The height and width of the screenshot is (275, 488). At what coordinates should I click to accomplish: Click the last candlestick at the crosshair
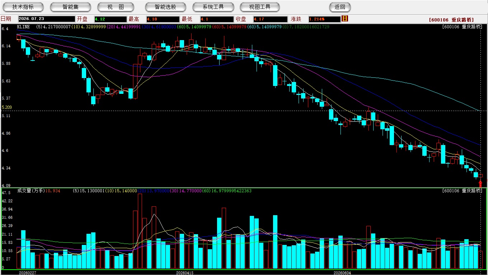[x=480, y=175]
